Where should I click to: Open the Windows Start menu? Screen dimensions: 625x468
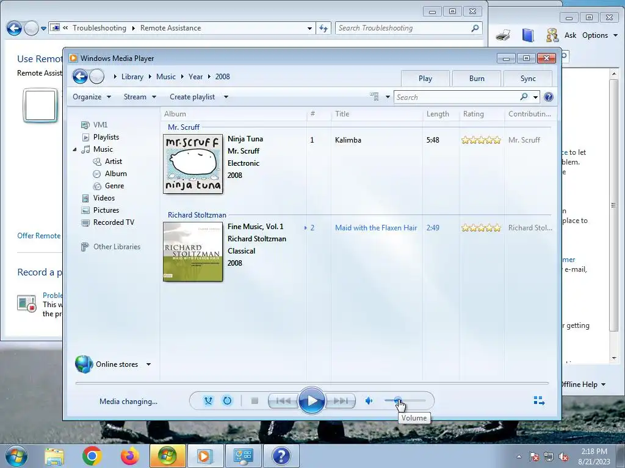click(16, 456)
